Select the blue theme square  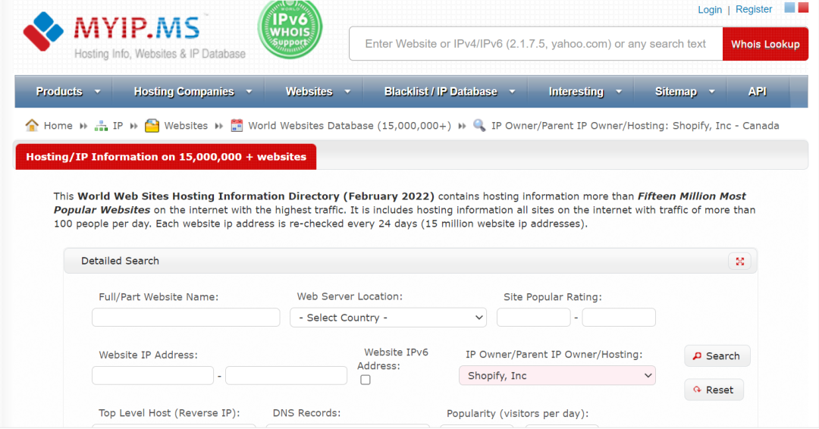[789, 8]
